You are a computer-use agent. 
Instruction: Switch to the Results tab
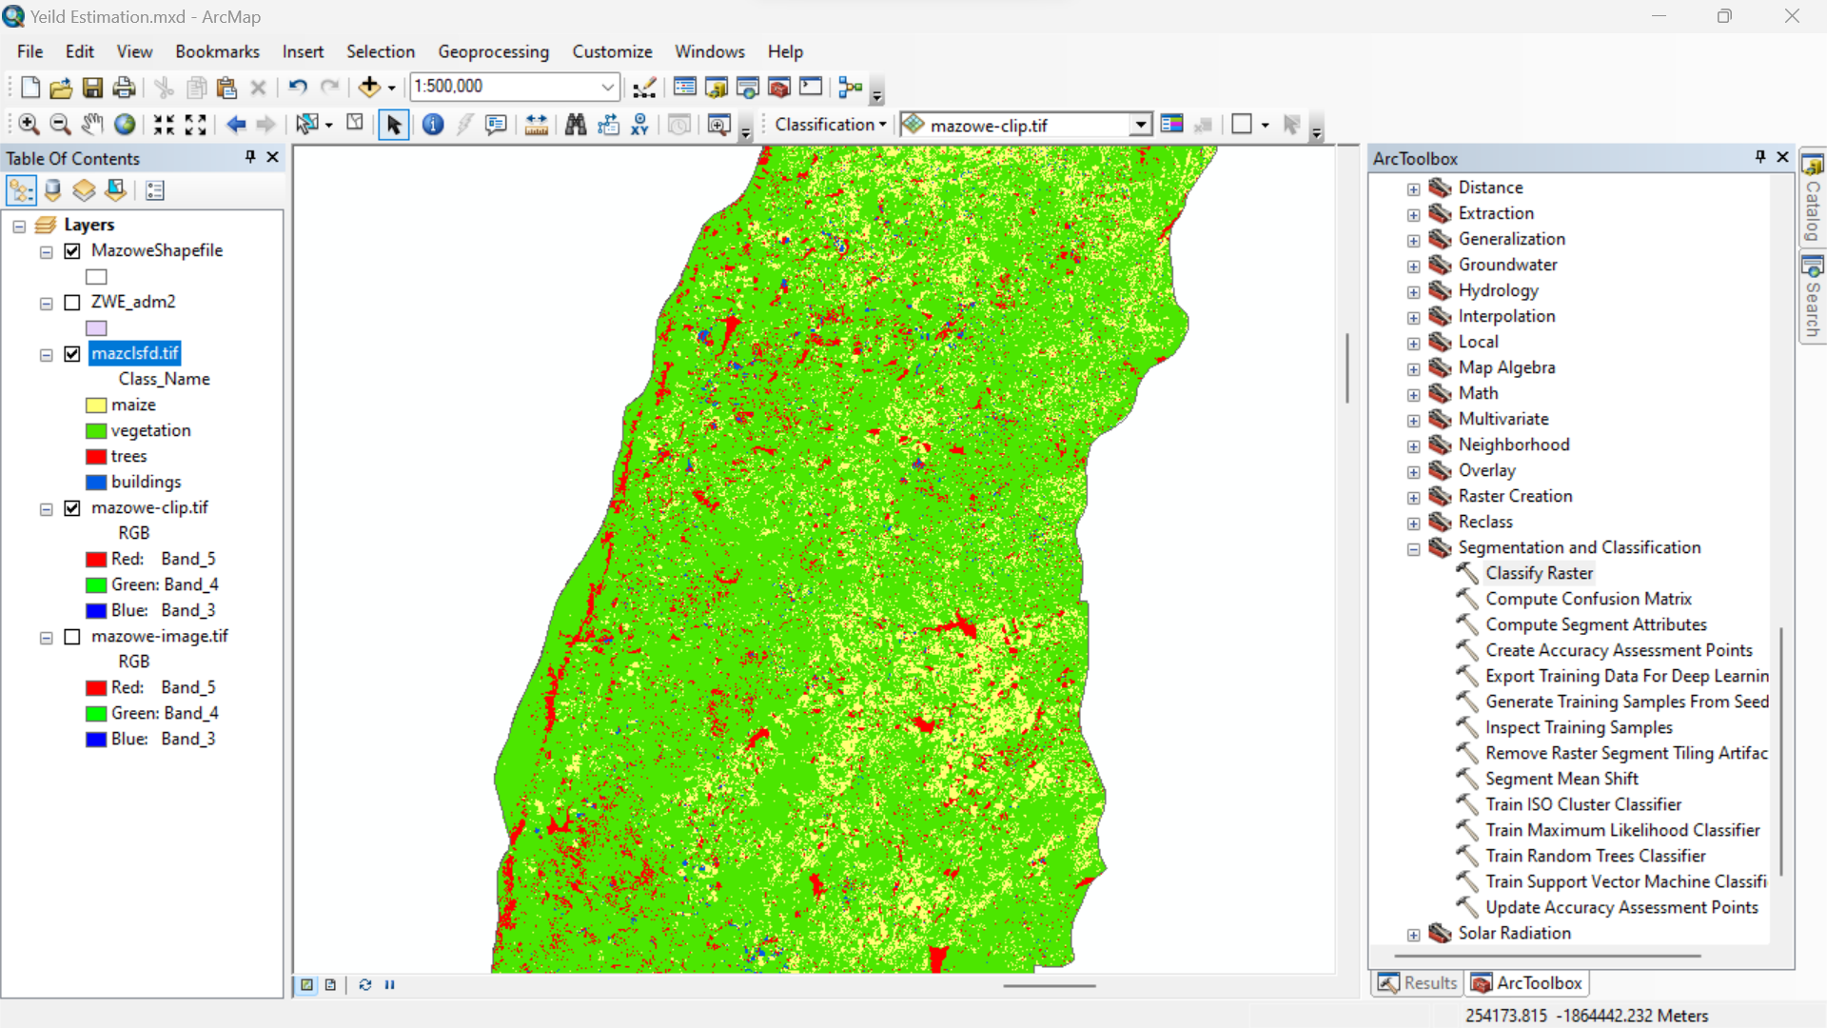click(1418, 983)
